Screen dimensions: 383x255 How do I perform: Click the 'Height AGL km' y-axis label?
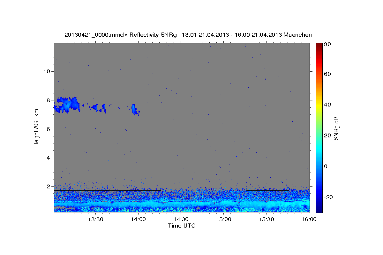pyautogui.click(x=36, y=128)
